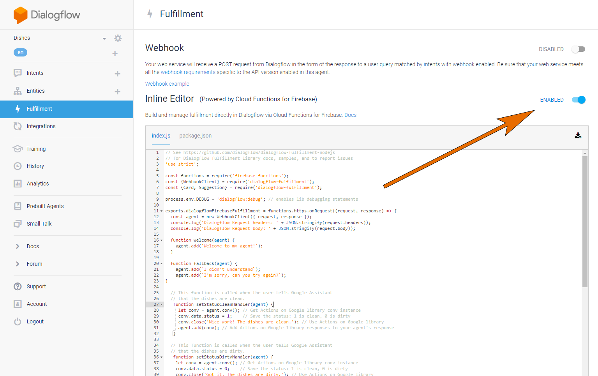The height and width of the screenshot is (376, 598).
Task: Open the webhook requirements link
Action: [x=189, y=72]
